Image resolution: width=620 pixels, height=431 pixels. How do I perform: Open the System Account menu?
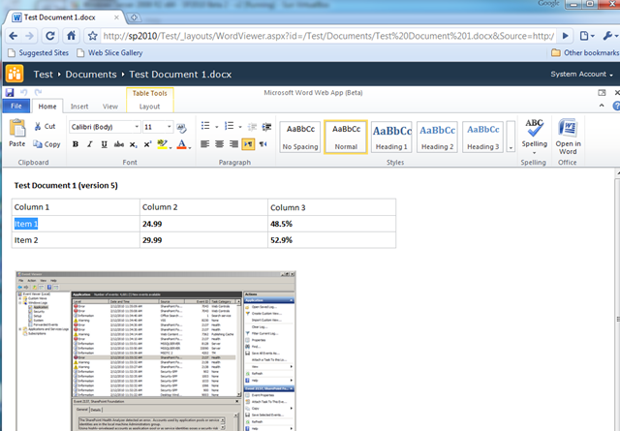(581, 75)
